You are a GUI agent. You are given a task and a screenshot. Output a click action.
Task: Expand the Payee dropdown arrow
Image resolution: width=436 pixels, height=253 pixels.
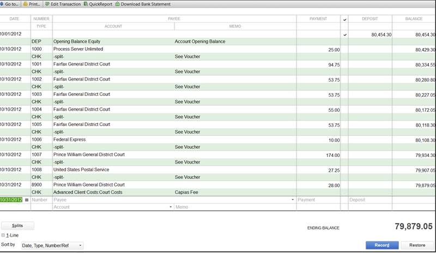pos(293,200)
